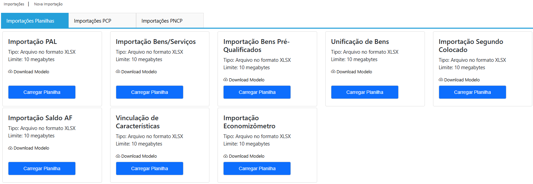Open the Importações PNCP tab
Screen dimensions: 533x184
click(x=162, y=21)
